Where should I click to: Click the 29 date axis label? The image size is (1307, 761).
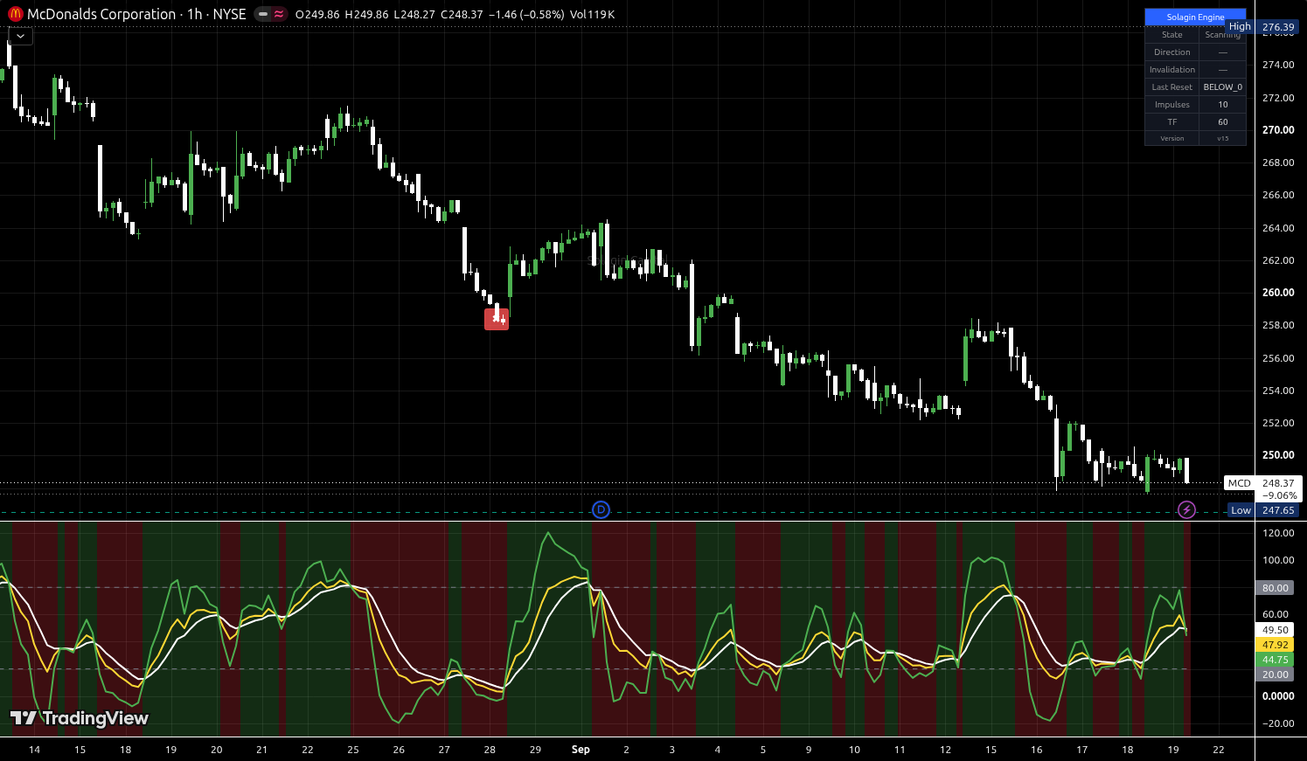pos(535,750)
